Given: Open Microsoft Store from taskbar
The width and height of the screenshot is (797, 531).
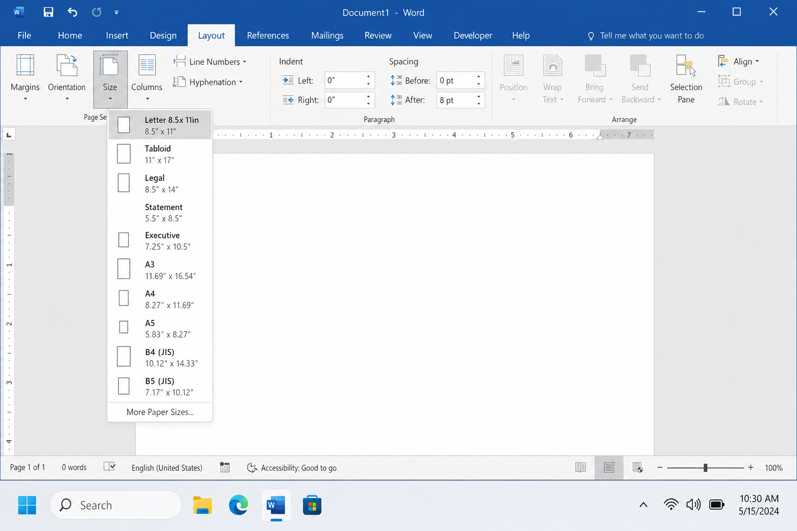Looking at the screenshot, I should pos(312,505).
